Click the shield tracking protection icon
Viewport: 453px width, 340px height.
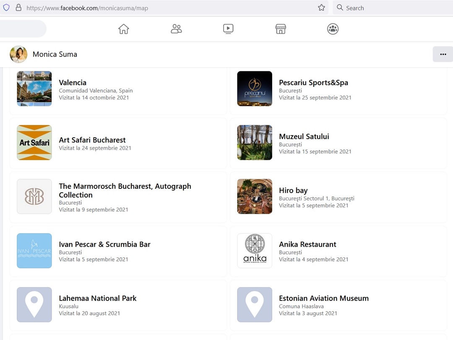[x=6, y=8]
